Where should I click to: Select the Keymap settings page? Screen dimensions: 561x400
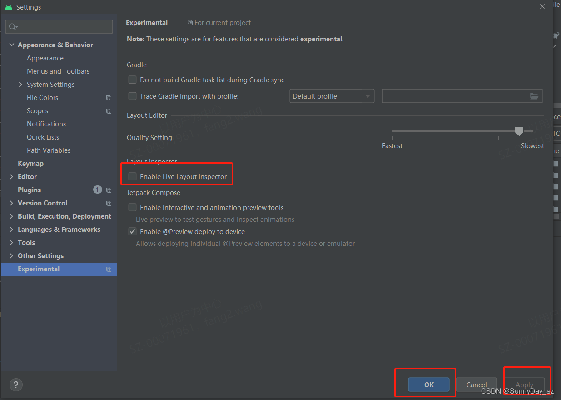[x=30, y=163]
